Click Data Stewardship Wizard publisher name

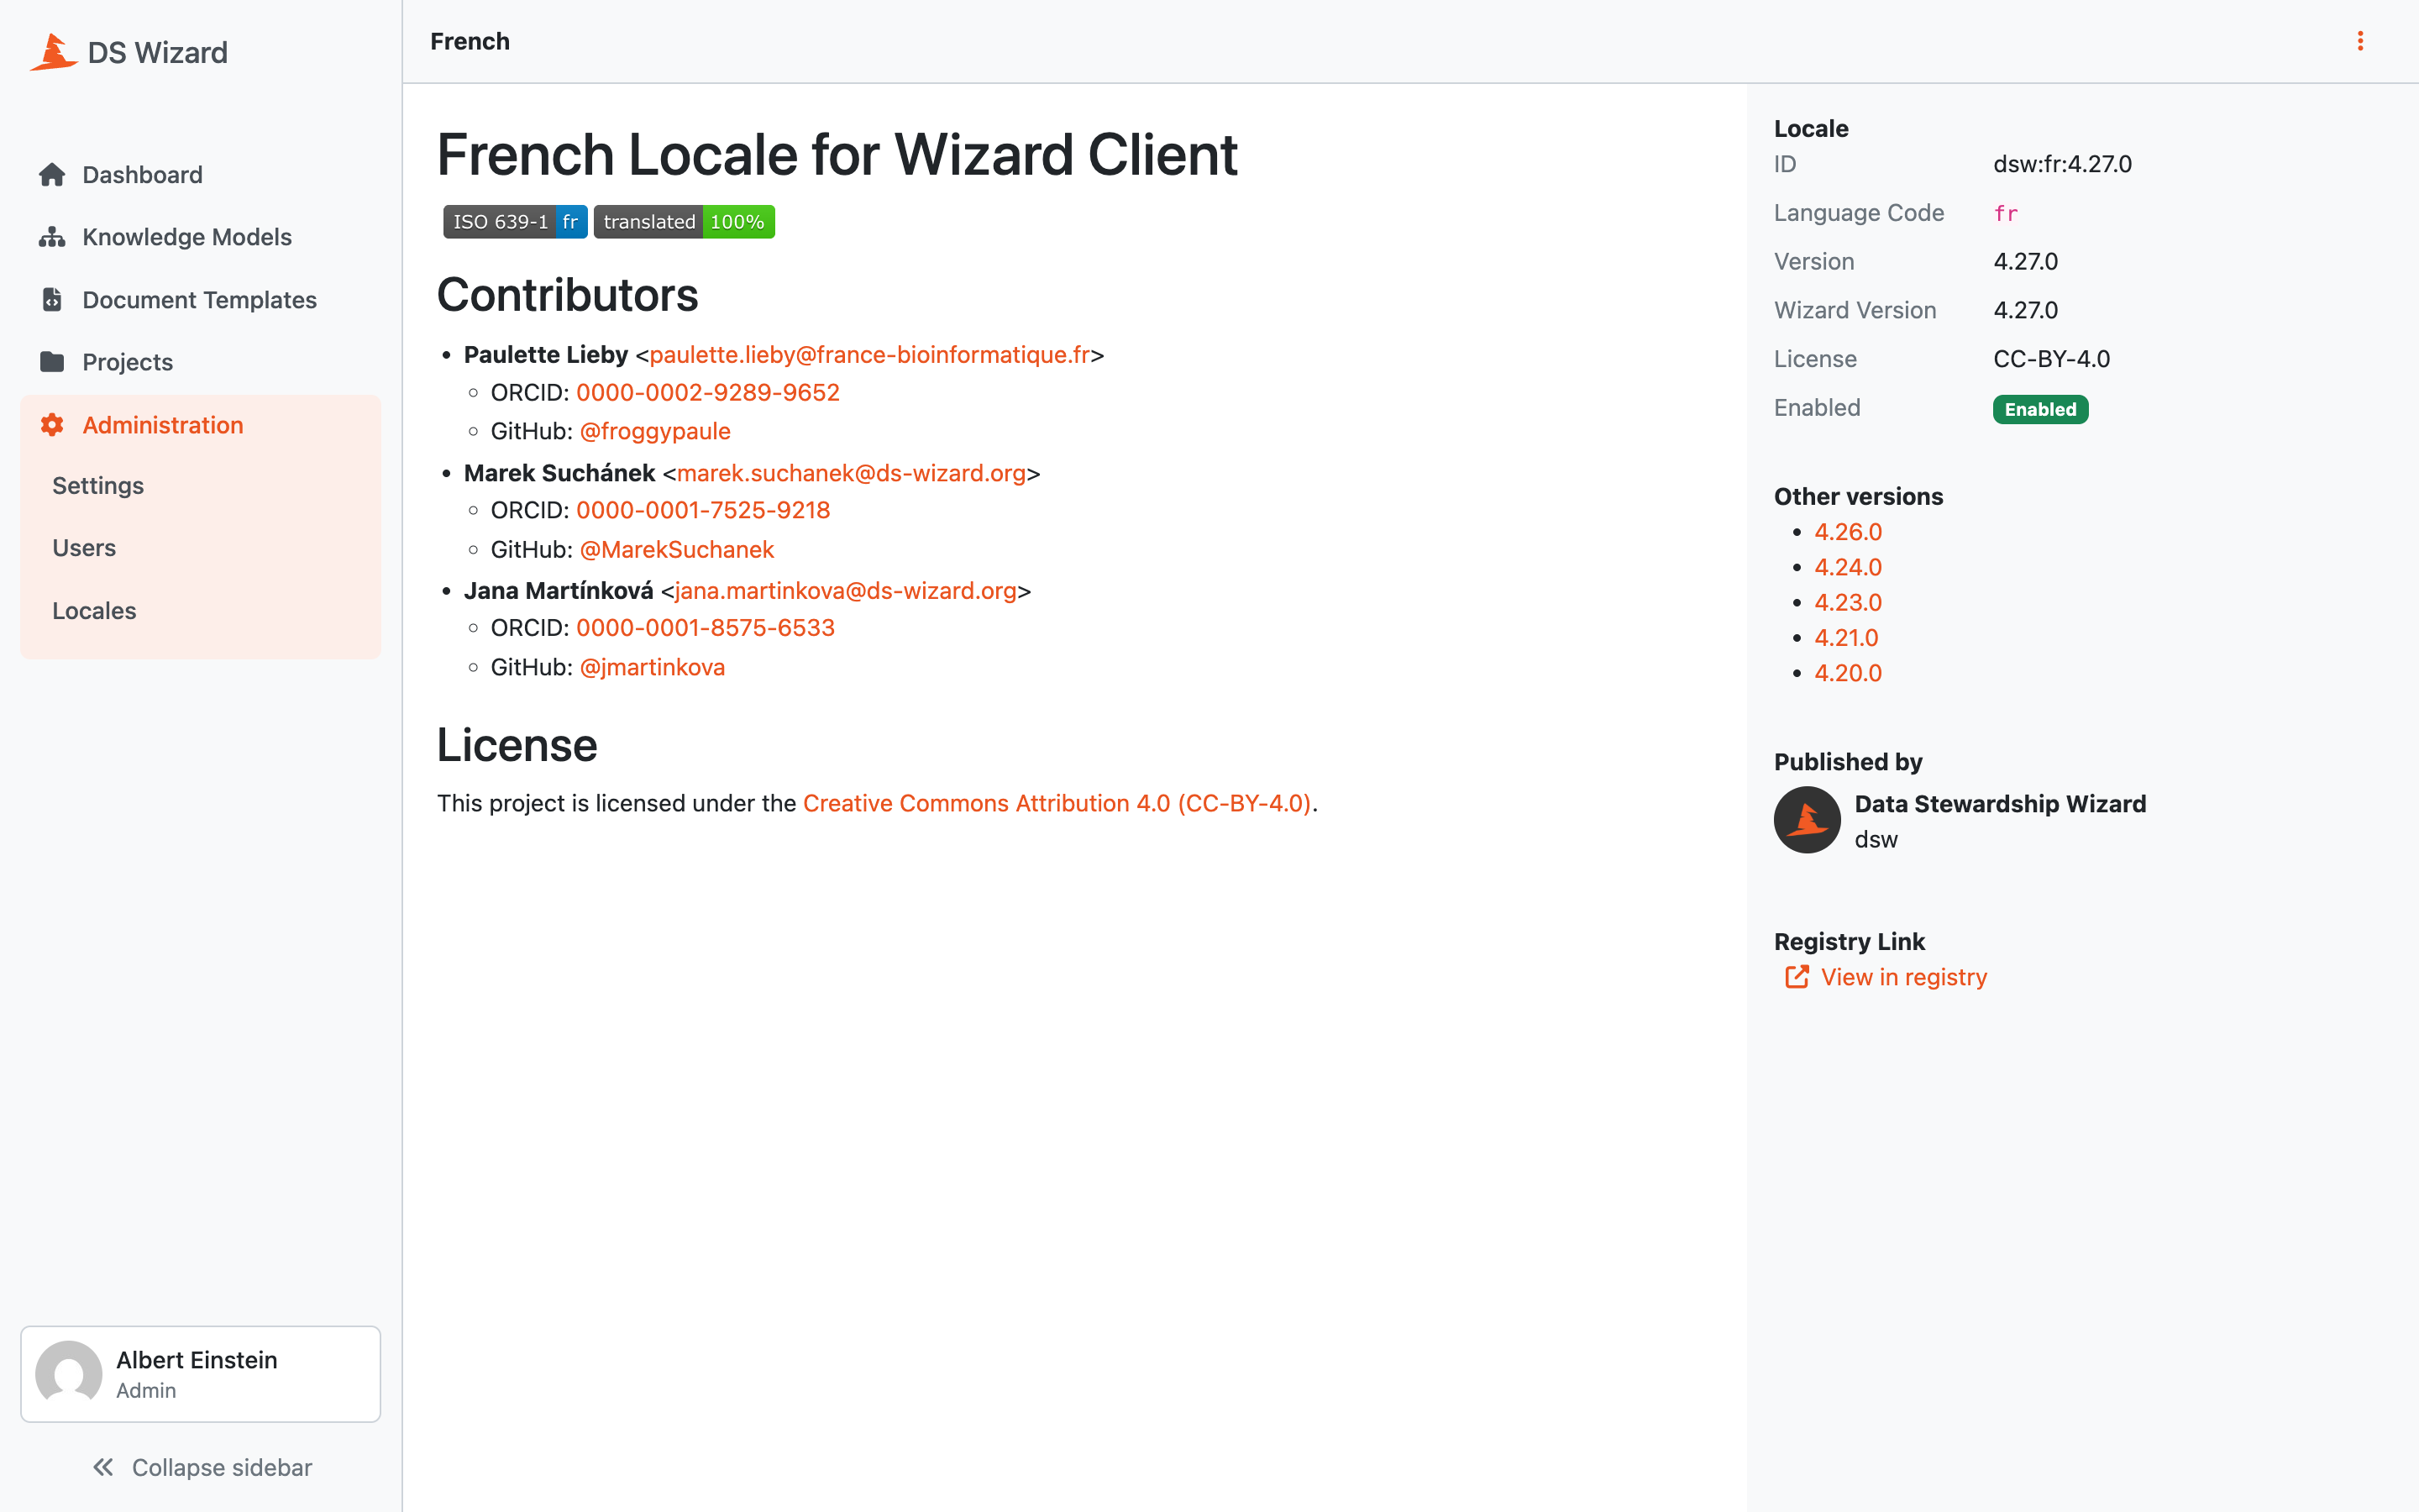[2000, 804]
